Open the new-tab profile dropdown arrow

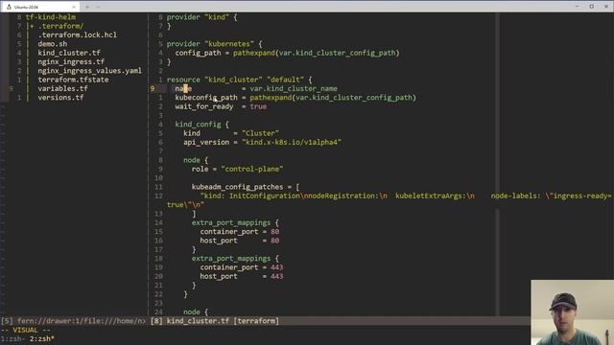(98, 7)
